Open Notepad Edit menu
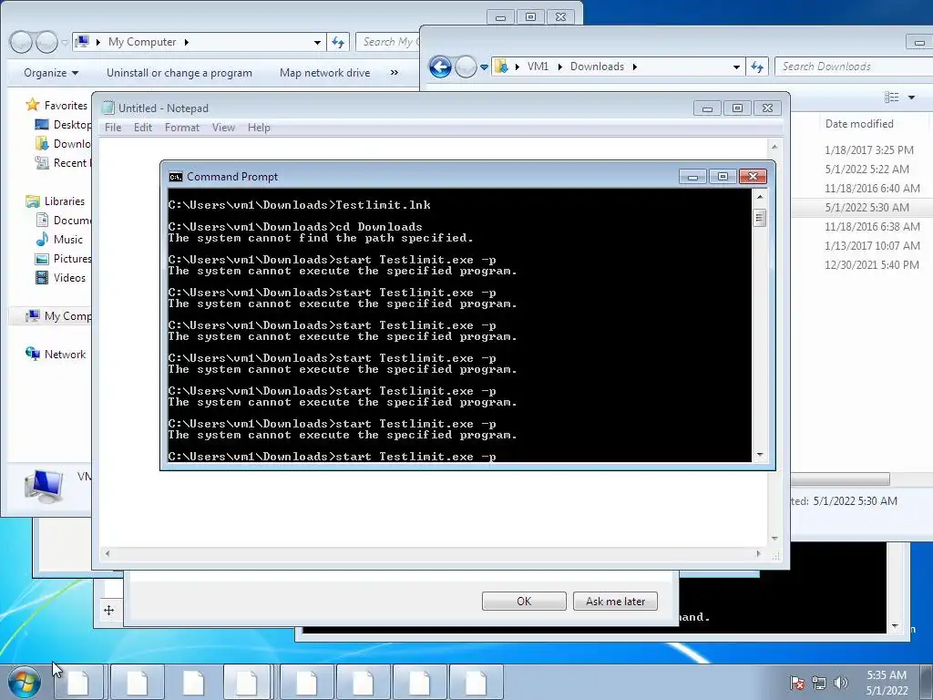This screenshot has width=933, height=700. (143, 128)
